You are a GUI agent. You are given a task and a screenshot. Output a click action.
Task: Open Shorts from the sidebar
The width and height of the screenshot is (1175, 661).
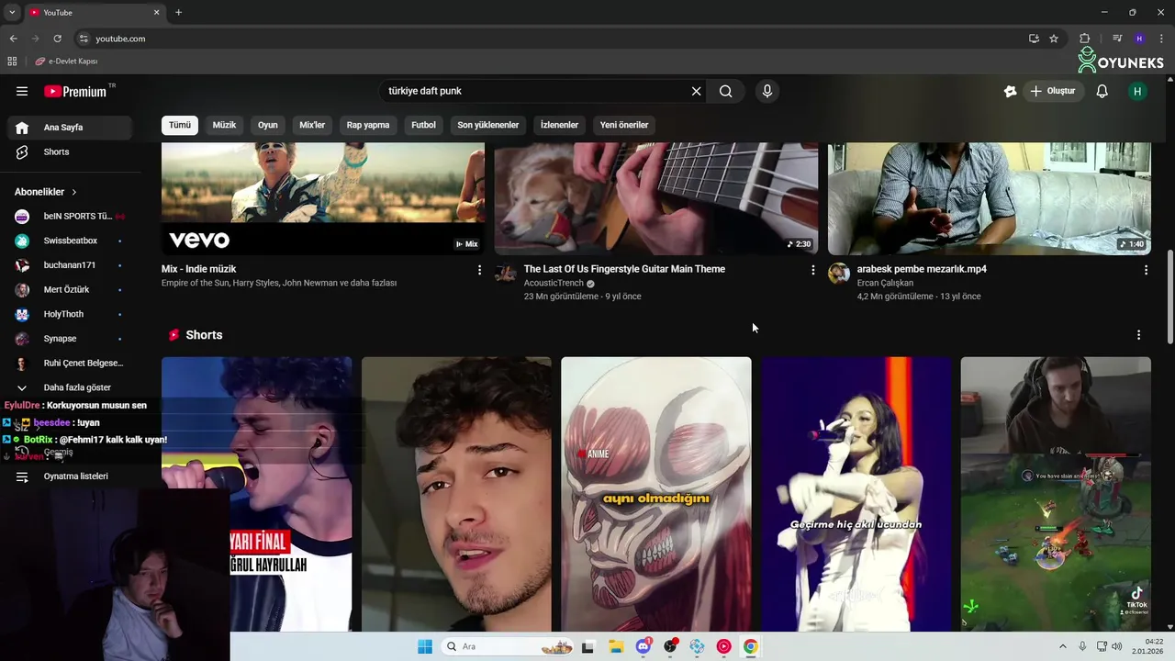click(70, 151)
